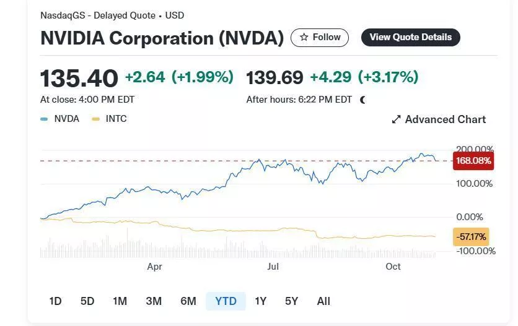The height and width of the screenshot is (326, 518).
Task: Switch chart to 5Y range
Action: (291, 301)
